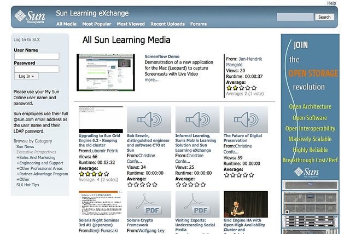This screenshot has height=234, width=350.
Task: Expand Other Professional Areas category
Action: [40, 168]
